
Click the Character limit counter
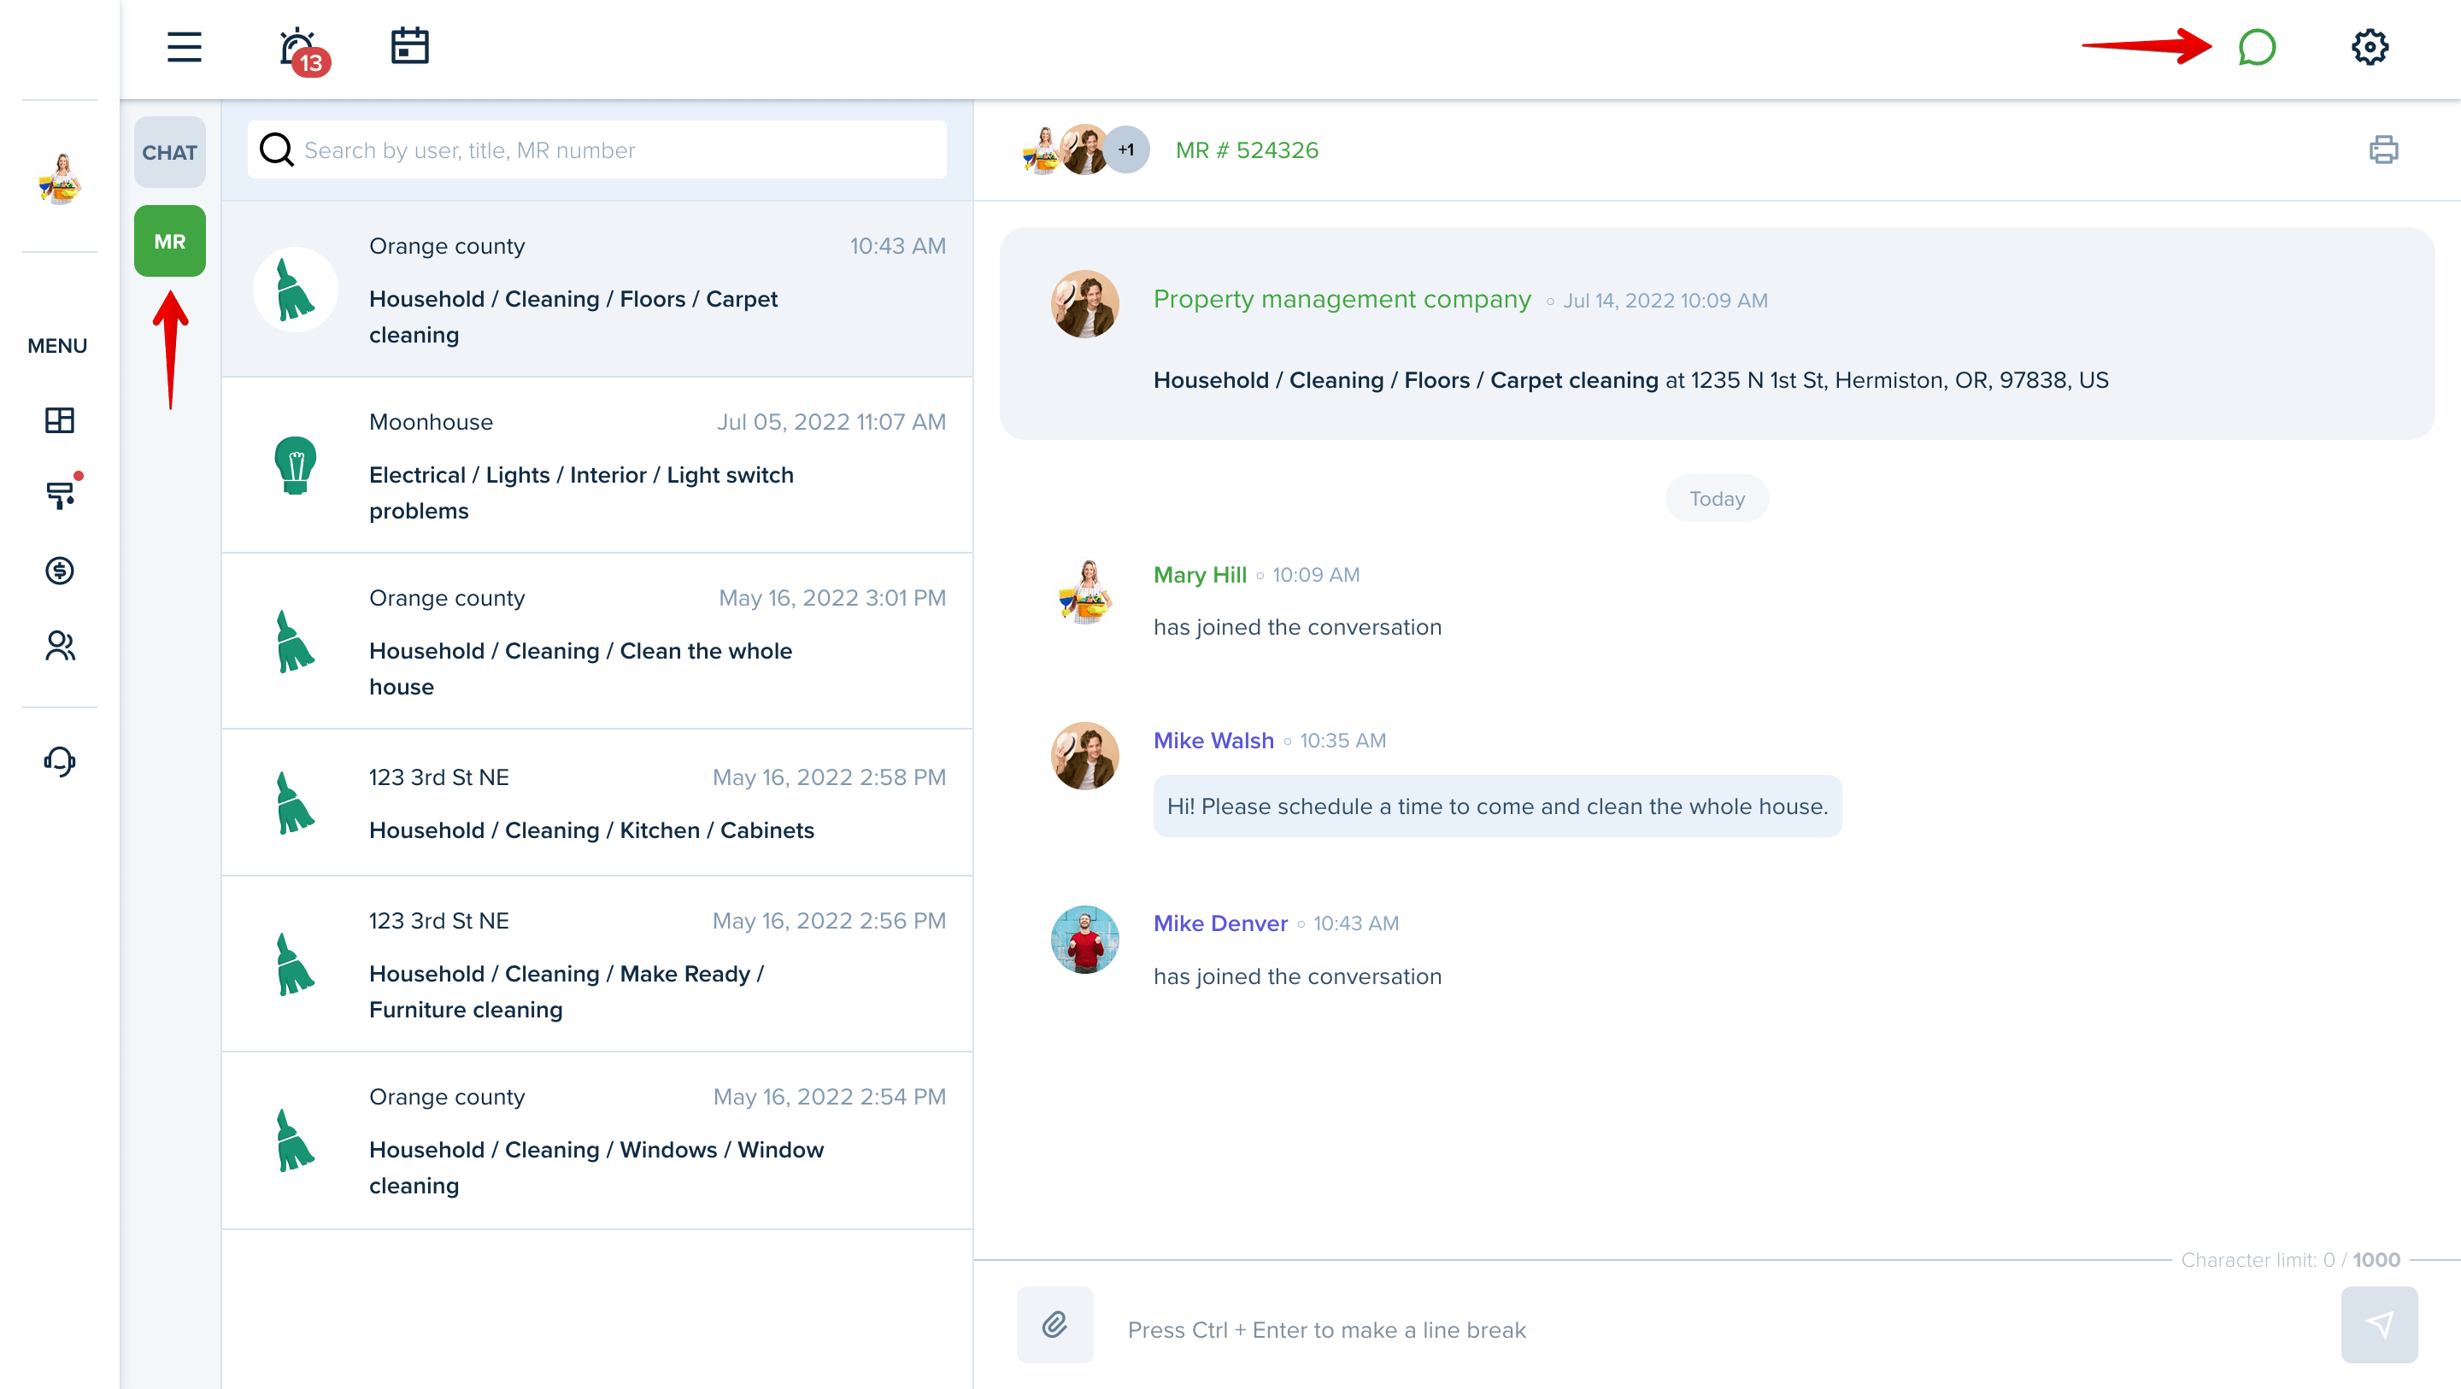(x=2290, y=1259)
